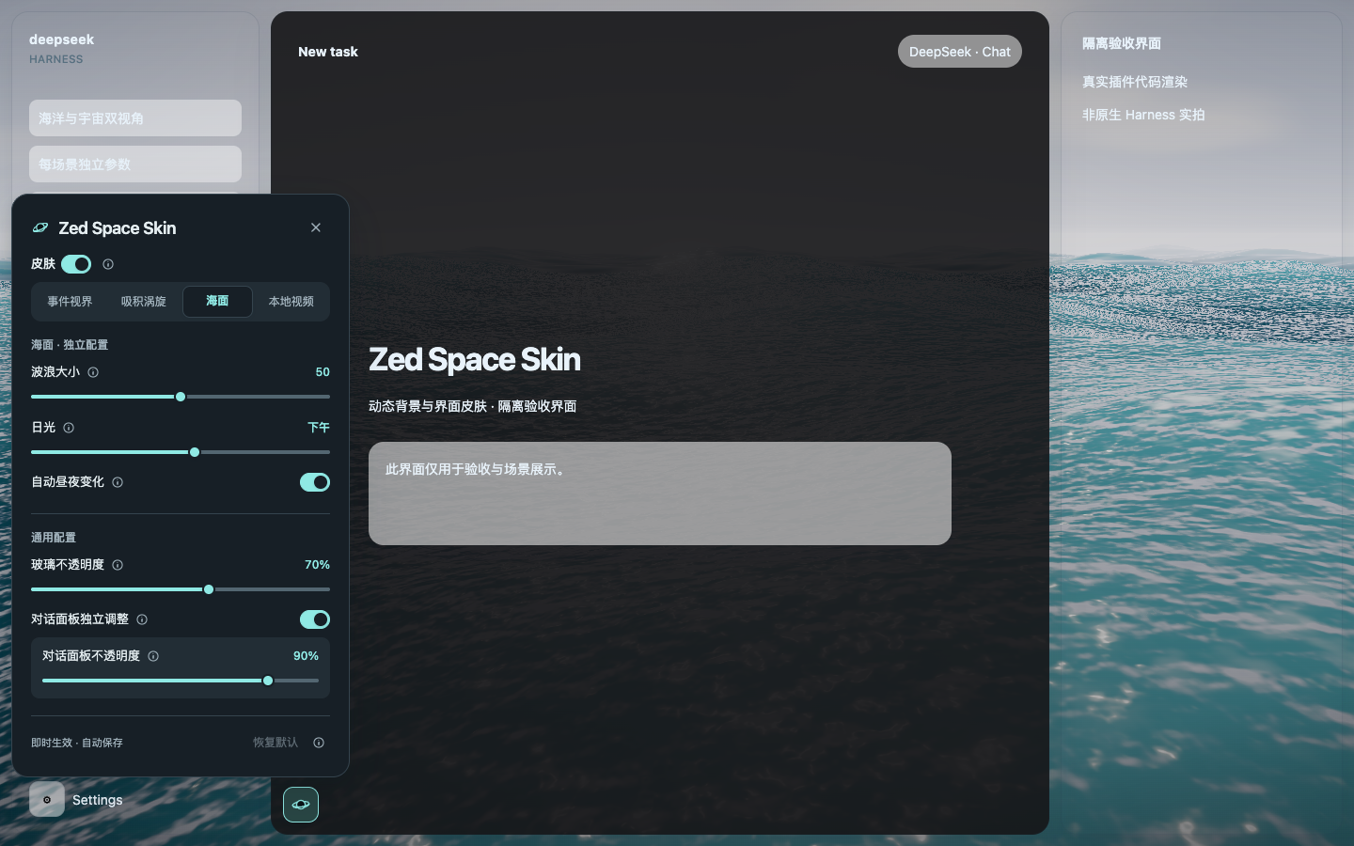1354x846 pixels.
Task: Click the 隔离验收界面 heading
Action: click(1122, 43)
